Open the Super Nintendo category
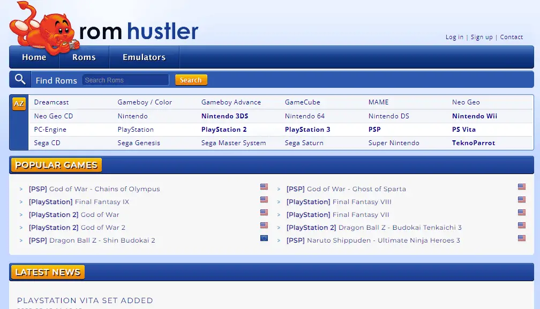Image resolution: width=540 pixels, height=309 pixels. [x=394, y=143]
